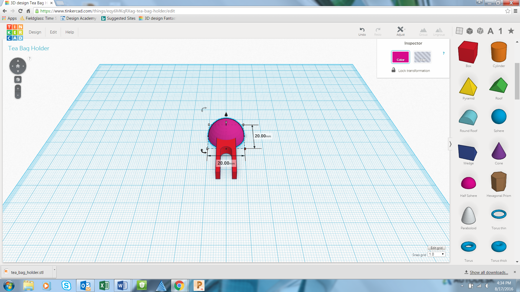520x292 pixels.
Task: Pick the red Box shape
Action: coord(468,52)
